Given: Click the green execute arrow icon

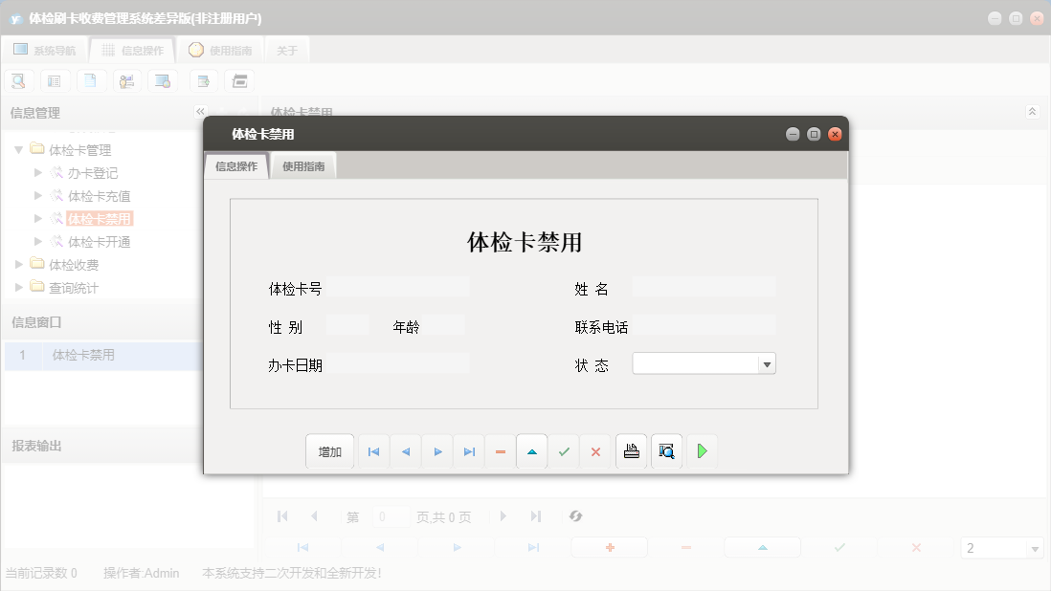Looking at the screenshot, I should [702, 450].
